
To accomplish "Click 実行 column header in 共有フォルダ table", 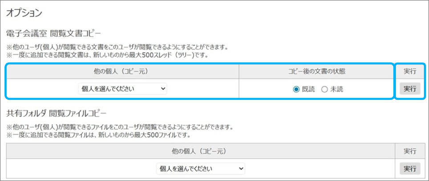I will [x=410, y=151].
